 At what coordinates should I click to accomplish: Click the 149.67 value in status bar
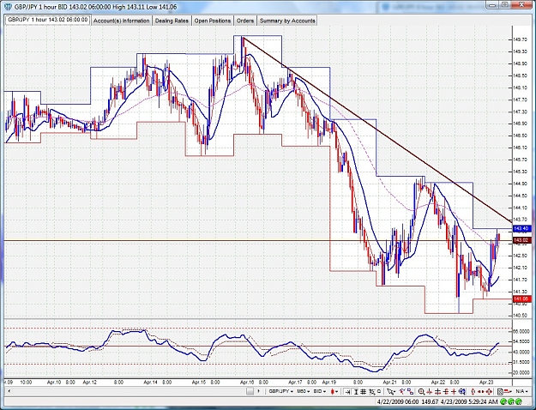point(430,401)
